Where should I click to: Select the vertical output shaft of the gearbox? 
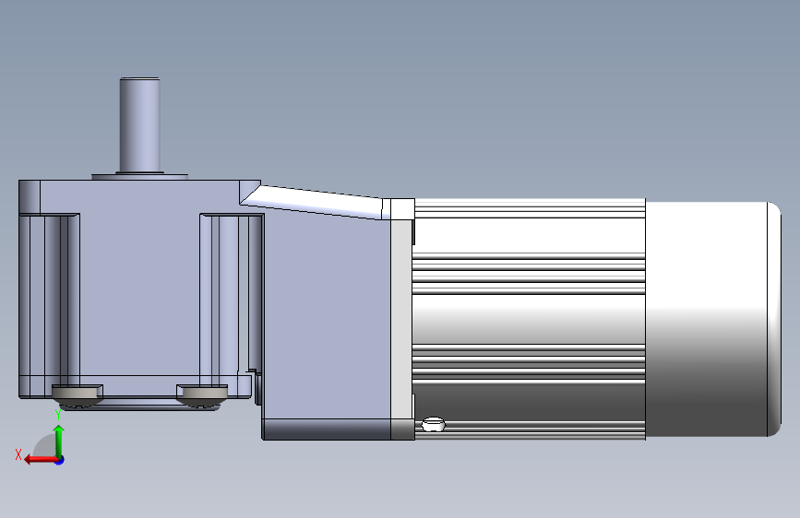(140, 125)
